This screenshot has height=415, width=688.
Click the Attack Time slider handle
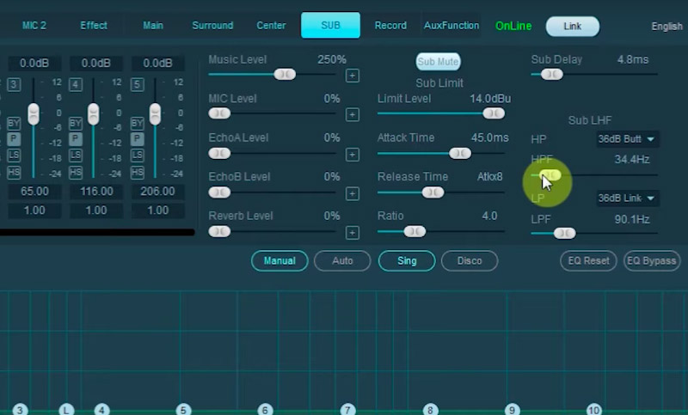click(460, 154)
